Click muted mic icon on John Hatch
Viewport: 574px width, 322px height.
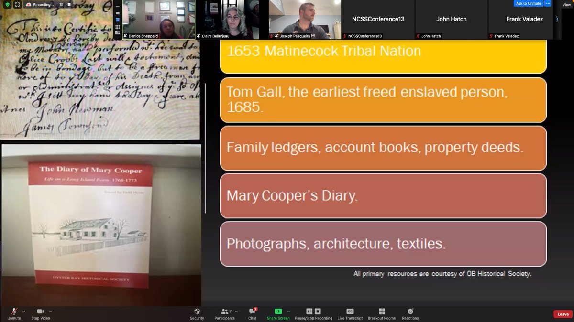pyautogui.click(x=418, y=36)
